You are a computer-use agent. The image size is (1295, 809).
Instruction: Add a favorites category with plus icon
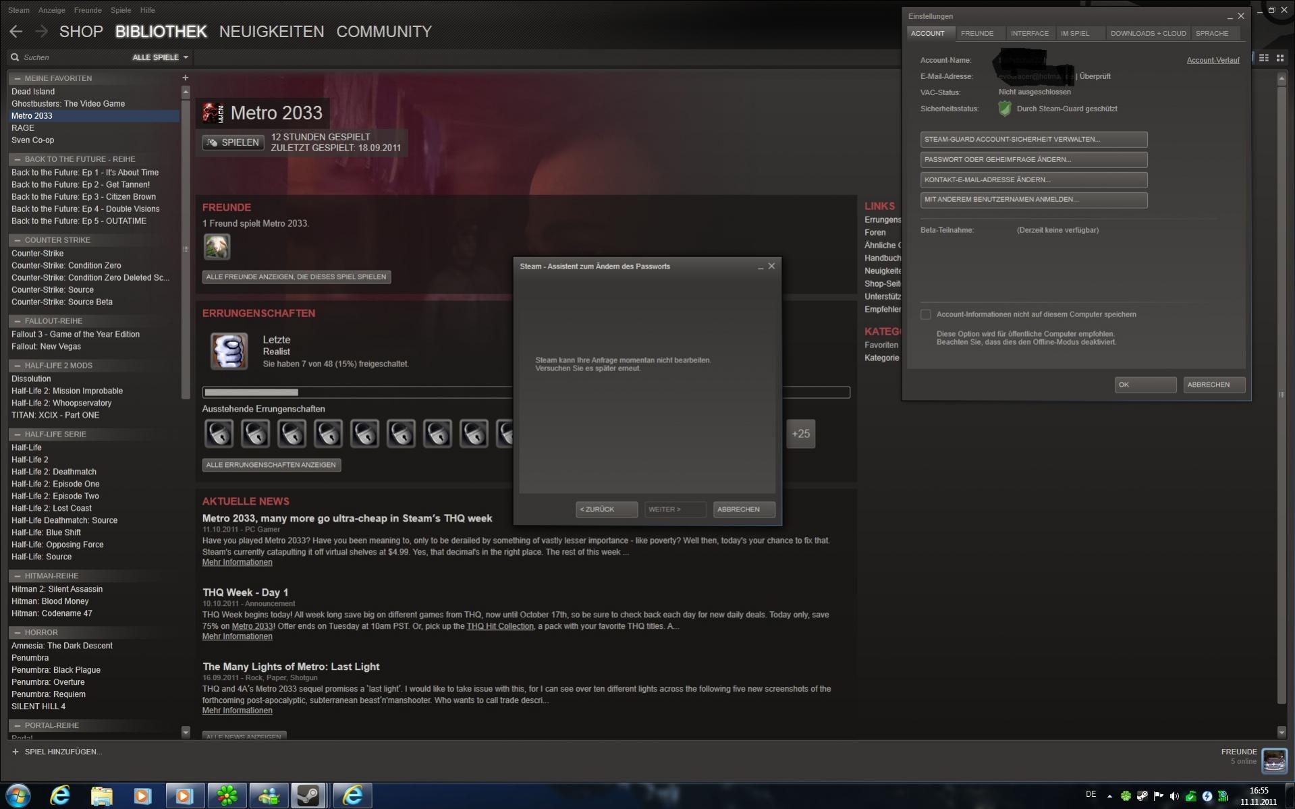click(x=185, y=78)
